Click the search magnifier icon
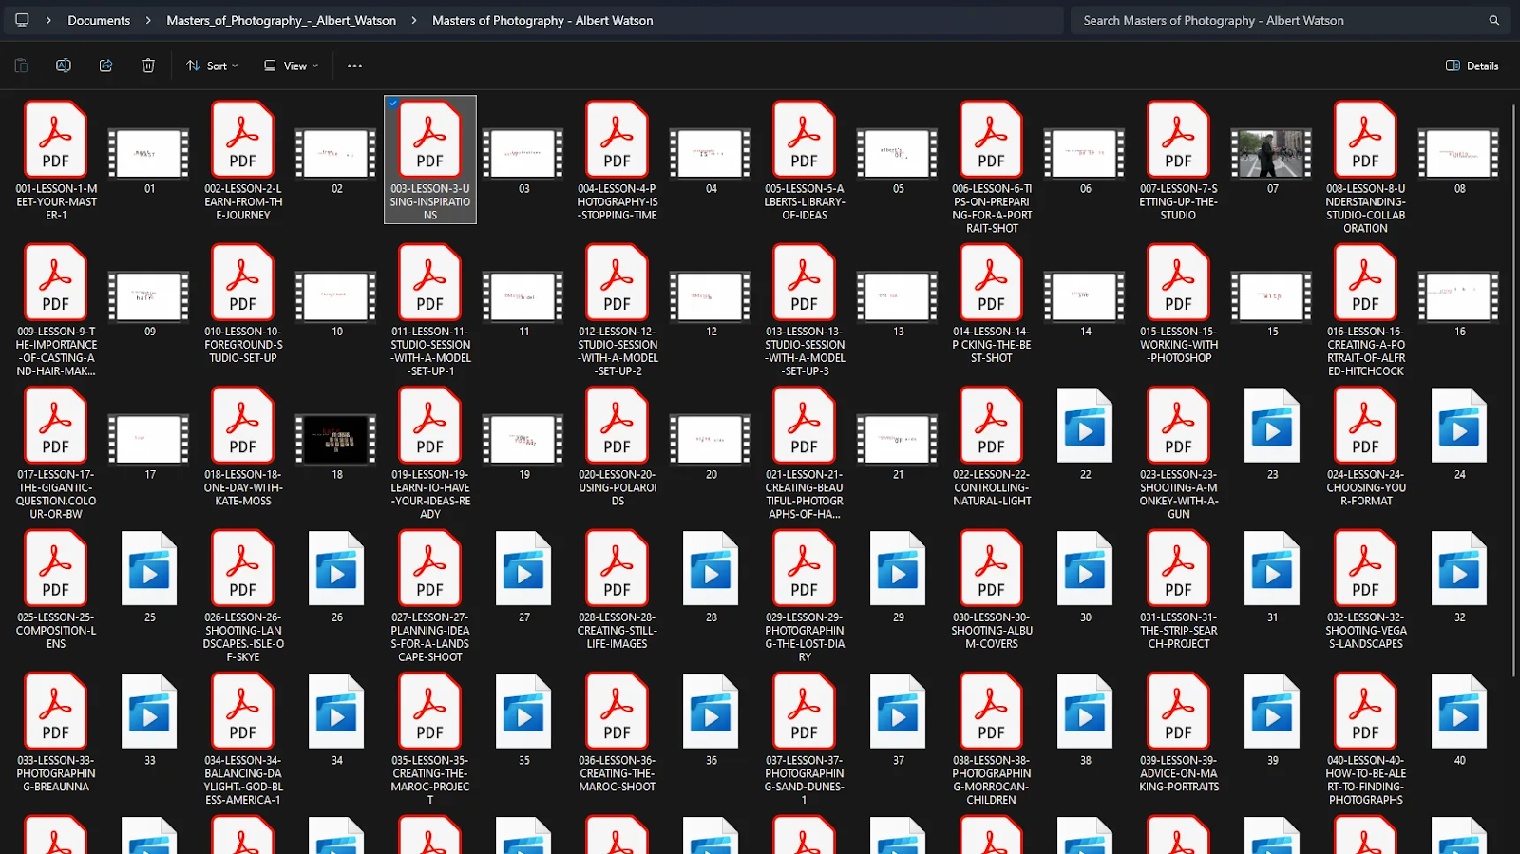This screenshot has height=854, width=1520. [1493, 20]
